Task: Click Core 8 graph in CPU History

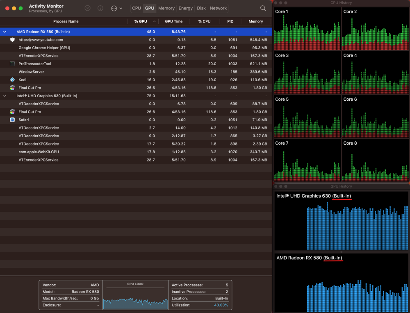Action: [375, 161]
